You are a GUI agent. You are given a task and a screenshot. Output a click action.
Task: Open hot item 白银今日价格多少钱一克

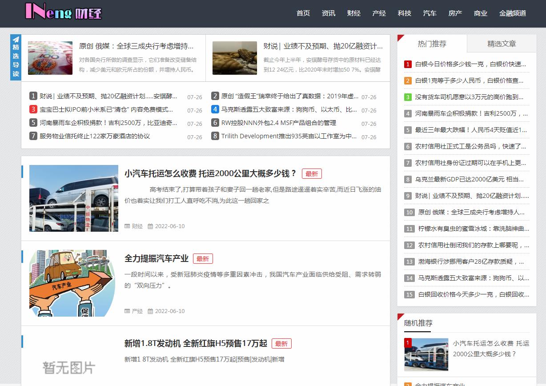coord(471,64)
